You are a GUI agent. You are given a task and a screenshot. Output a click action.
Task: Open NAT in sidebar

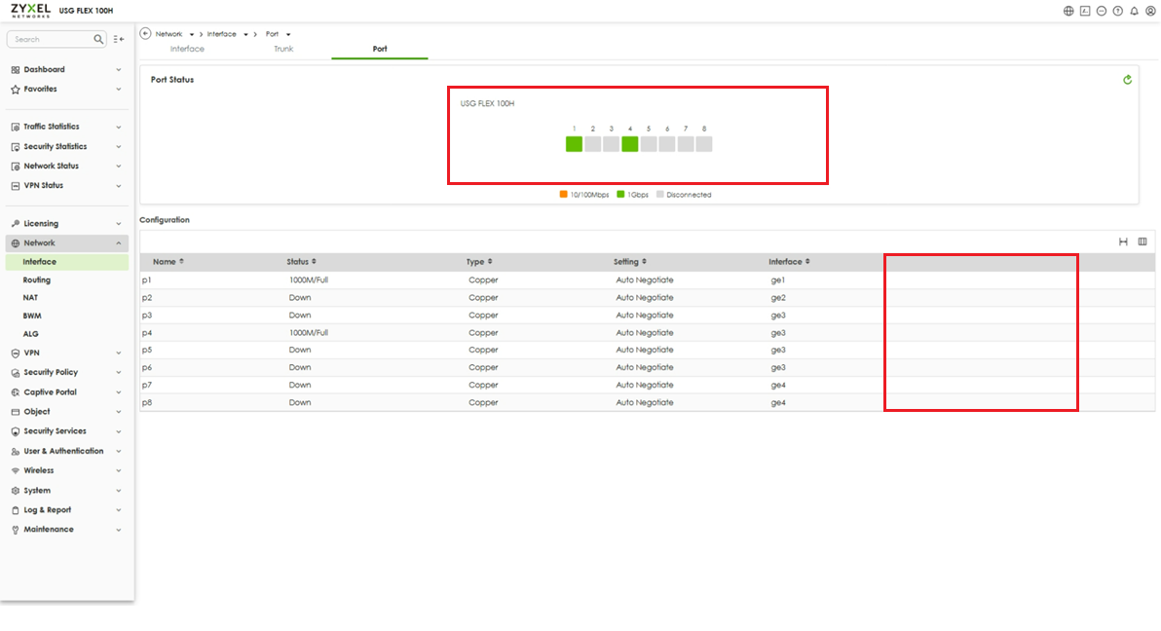(x=30, y=298)
